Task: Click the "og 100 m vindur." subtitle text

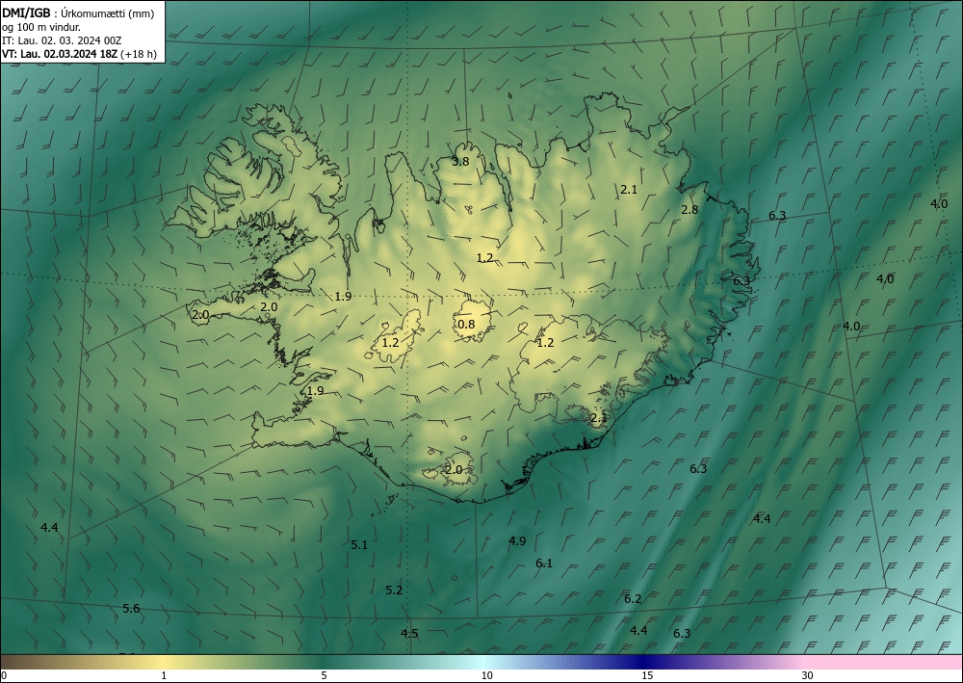Action: coord(41,27)
